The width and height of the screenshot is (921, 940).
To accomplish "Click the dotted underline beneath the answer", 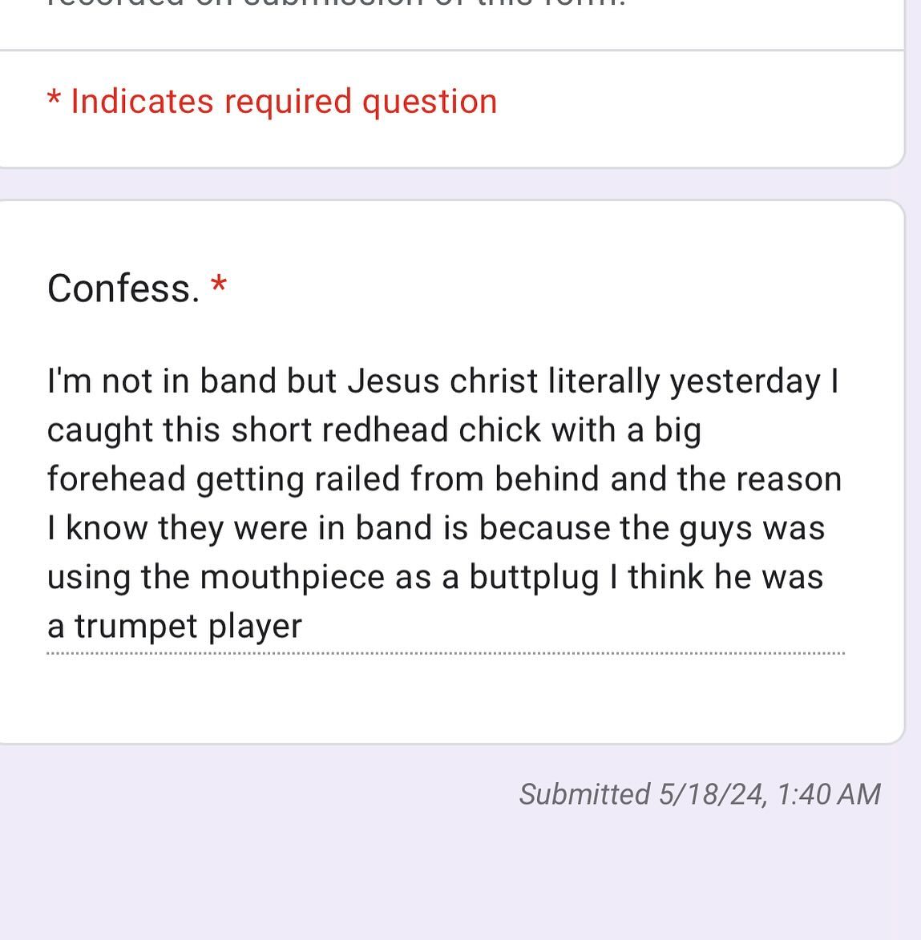I will pos(445,654).
